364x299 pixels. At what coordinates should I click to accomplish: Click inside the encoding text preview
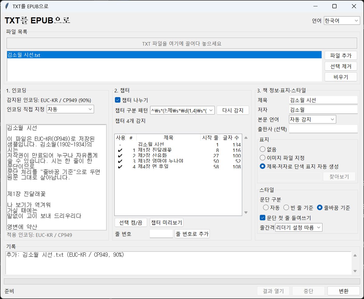click(56, 177)
